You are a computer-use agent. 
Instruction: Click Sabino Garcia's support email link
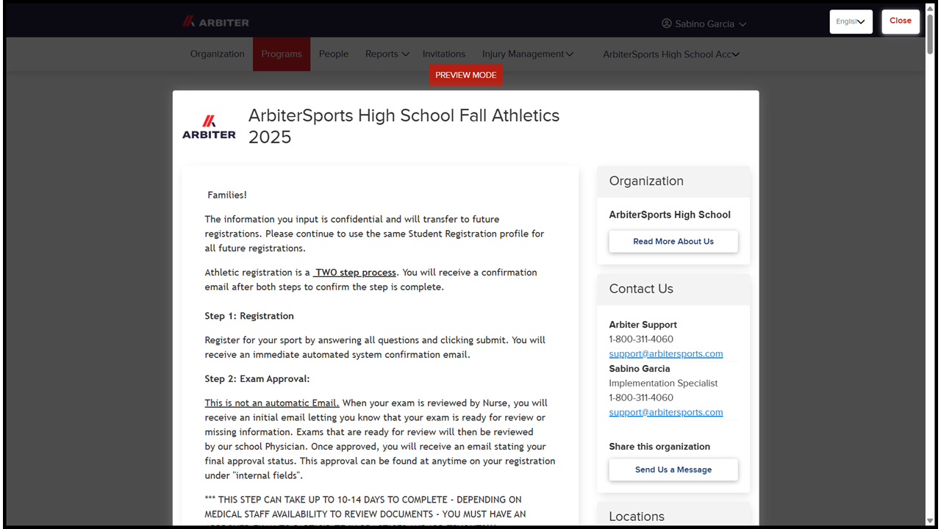pyautogui.click(x=666, y=412)
